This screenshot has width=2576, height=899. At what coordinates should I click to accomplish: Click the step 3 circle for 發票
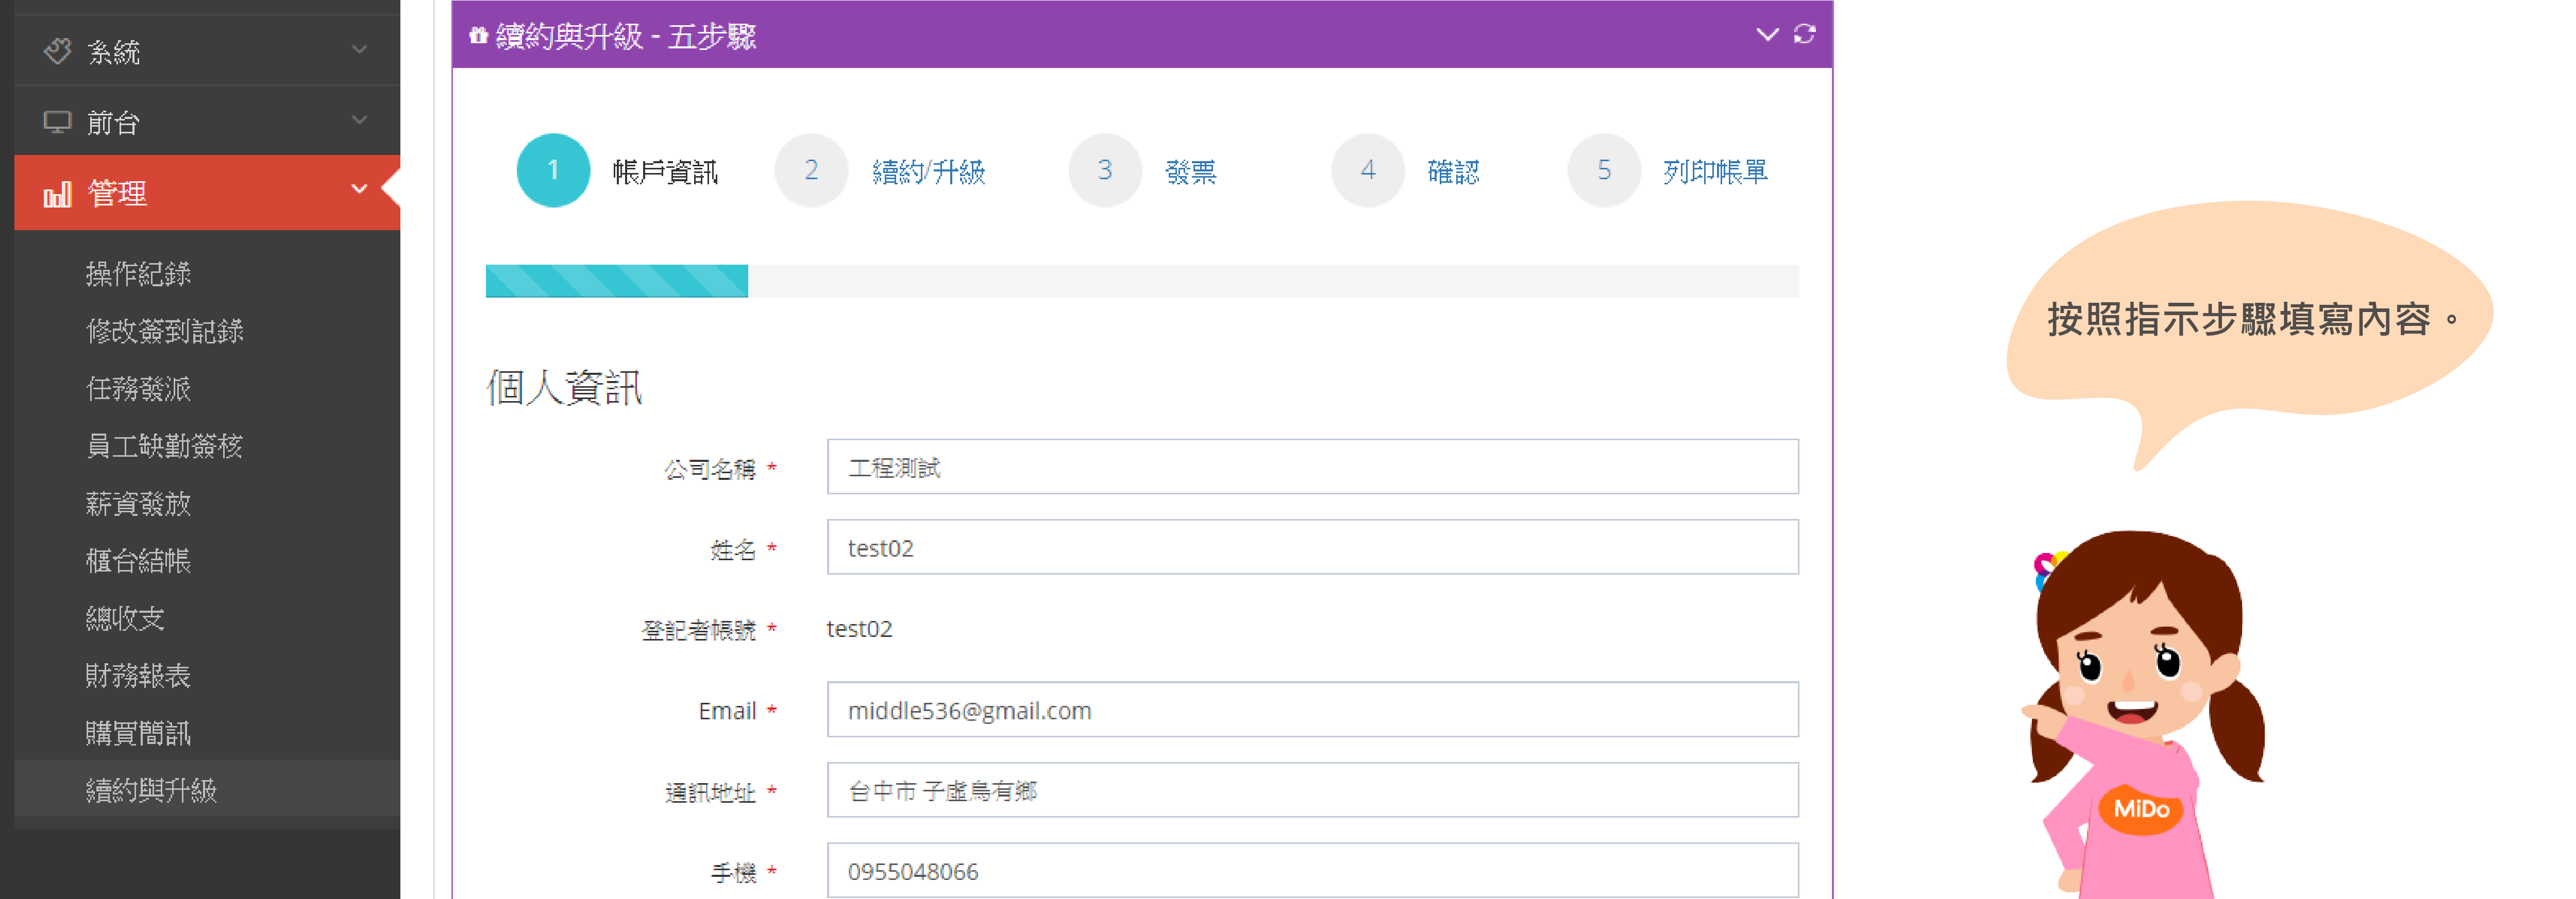click(x=1104, y=171)
